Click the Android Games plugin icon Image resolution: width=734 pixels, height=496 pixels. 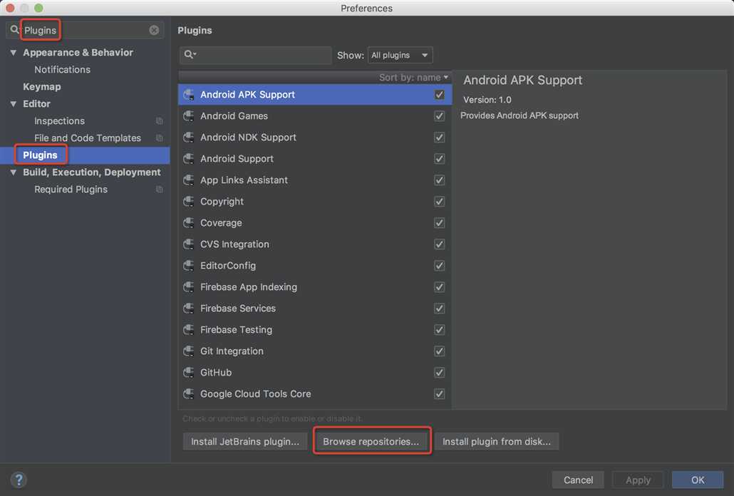click(189, 116)
